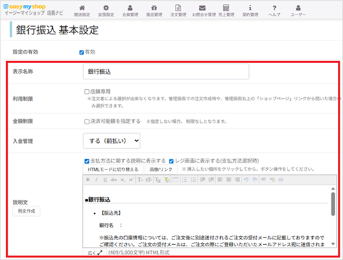The width and height of the screenshot is (343, 260).
Task: Align editor text to the left
Action: (x=220, y=180)
